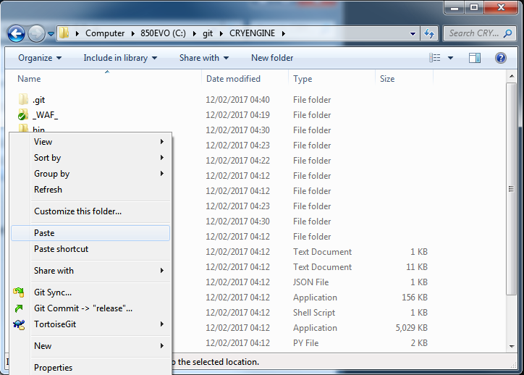Choose Paste shortcut
524x375 pixels.
click(90, 249)
